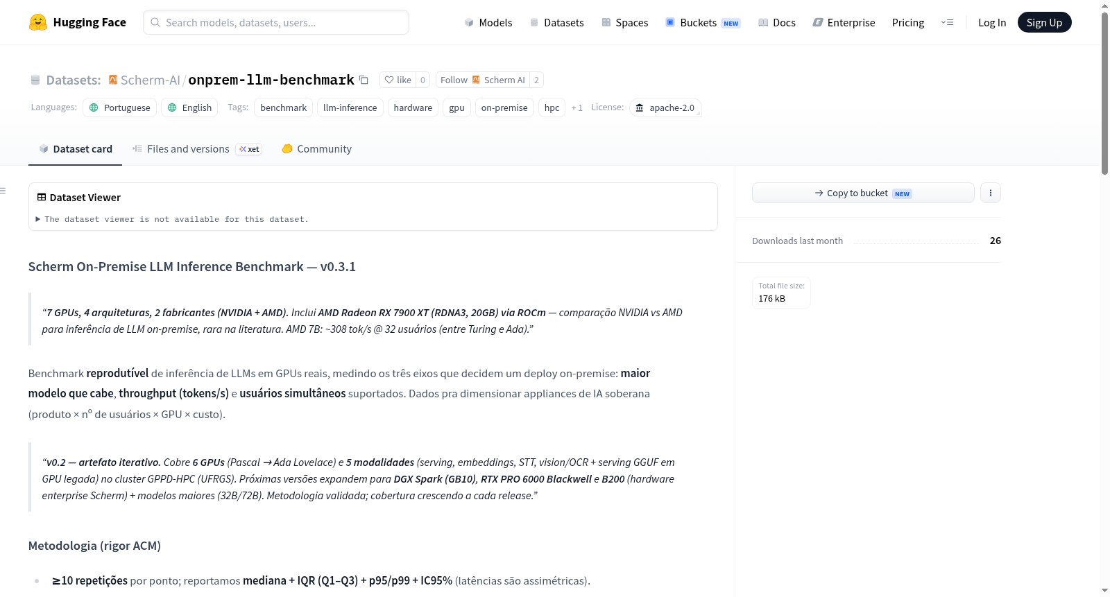
Task: Click the Datasets nav icon
Action: [x=534, y=22]
